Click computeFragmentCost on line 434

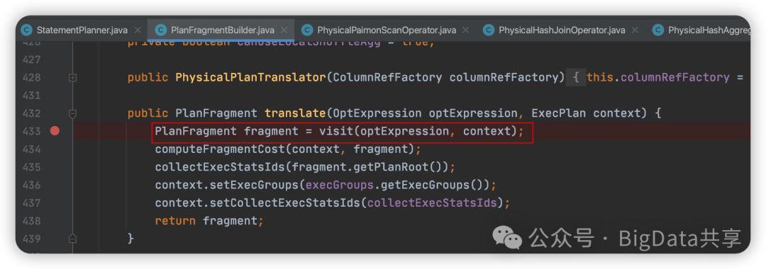(x=220, y=149)
